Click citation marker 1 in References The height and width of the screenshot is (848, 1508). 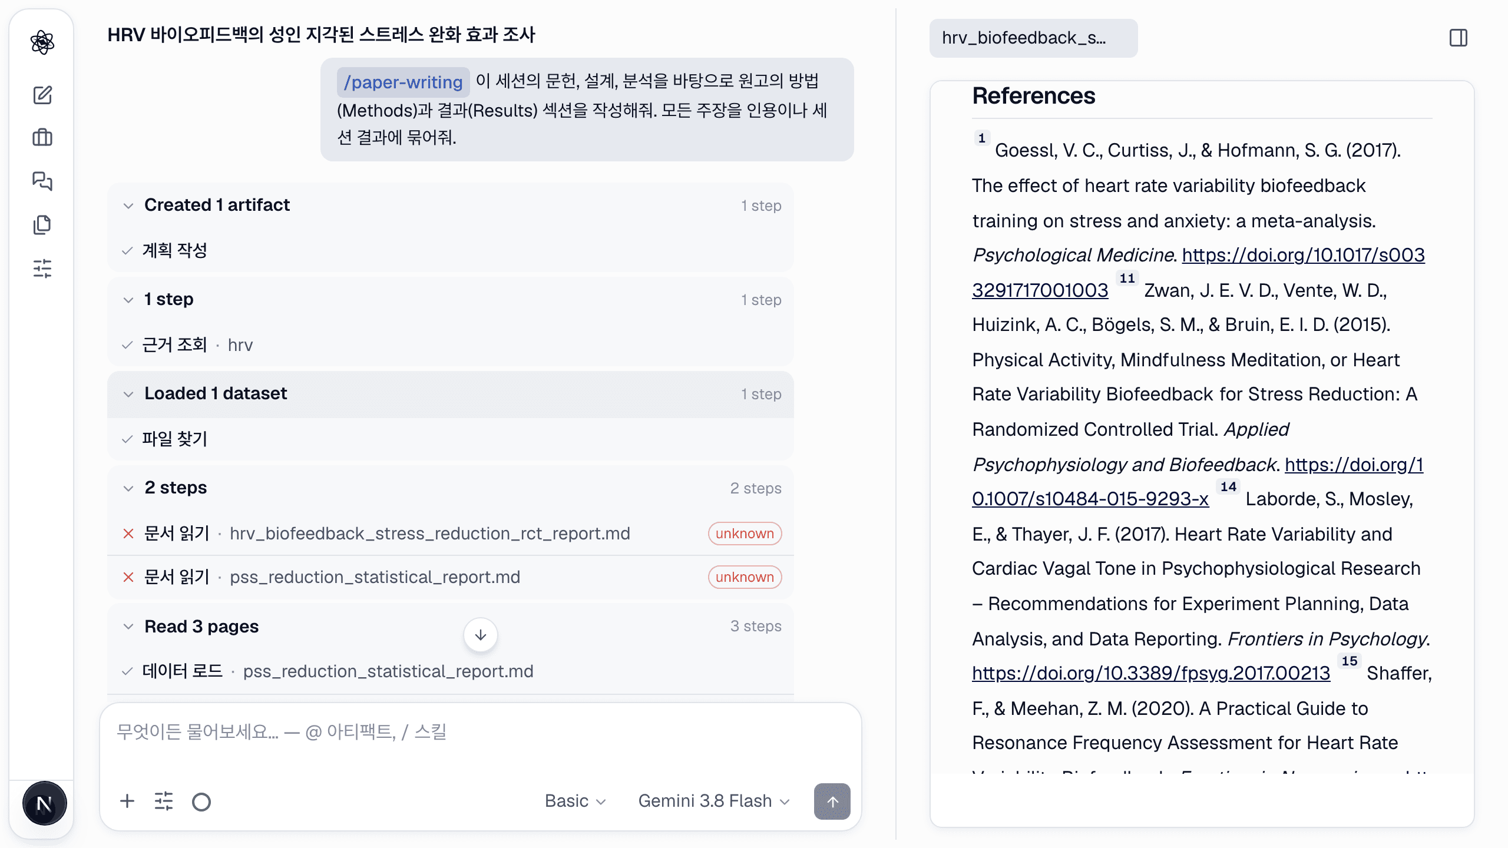tap(981, 138)
